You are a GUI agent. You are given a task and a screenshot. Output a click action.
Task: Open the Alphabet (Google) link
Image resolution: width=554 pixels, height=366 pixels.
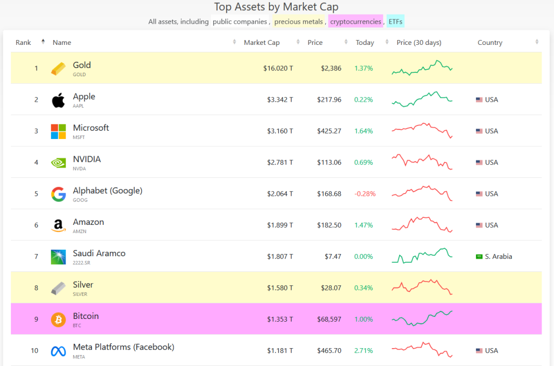(108, 191)
